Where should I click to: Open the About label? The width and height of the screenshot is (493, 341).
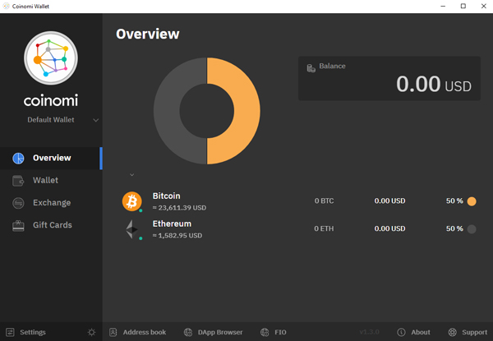click(x=421, y=332)
